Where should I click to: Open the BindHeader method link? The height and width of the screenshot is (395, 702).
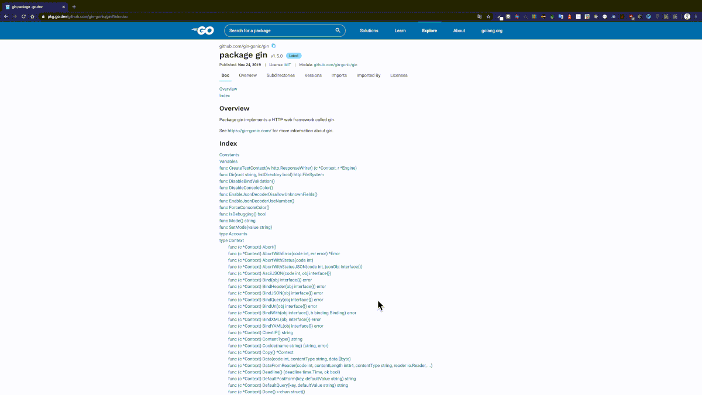point(277,287)
